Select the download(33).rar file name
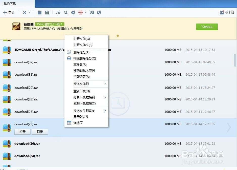This screenshot has width=237, height=170. (26, 99)
